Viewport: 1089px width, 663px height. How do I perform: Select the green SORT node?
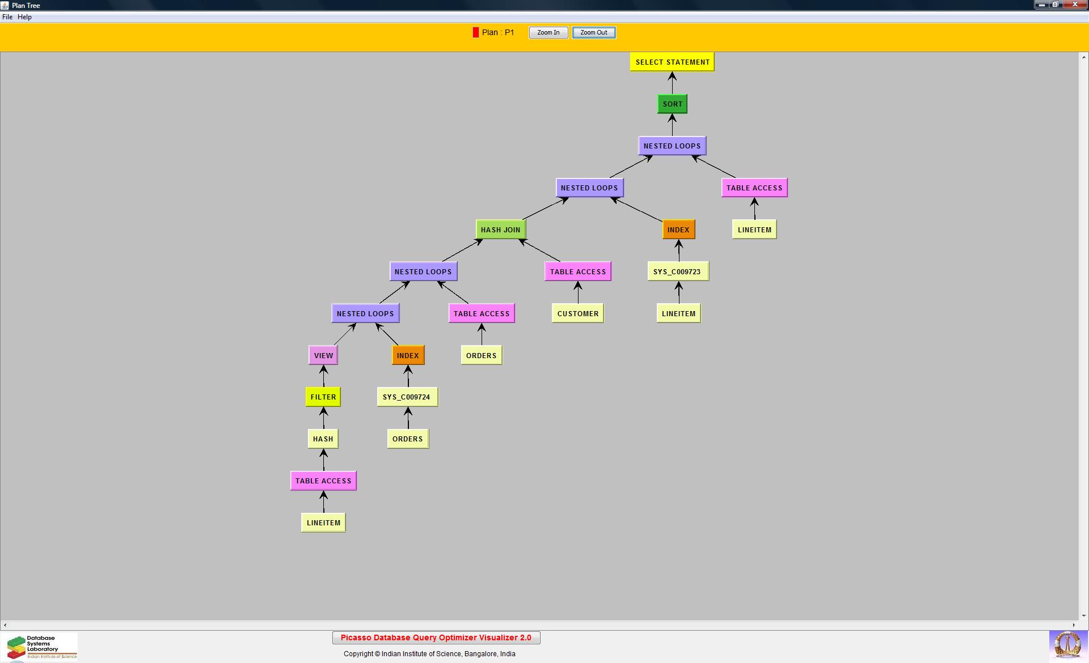click(x=672, y=104)
